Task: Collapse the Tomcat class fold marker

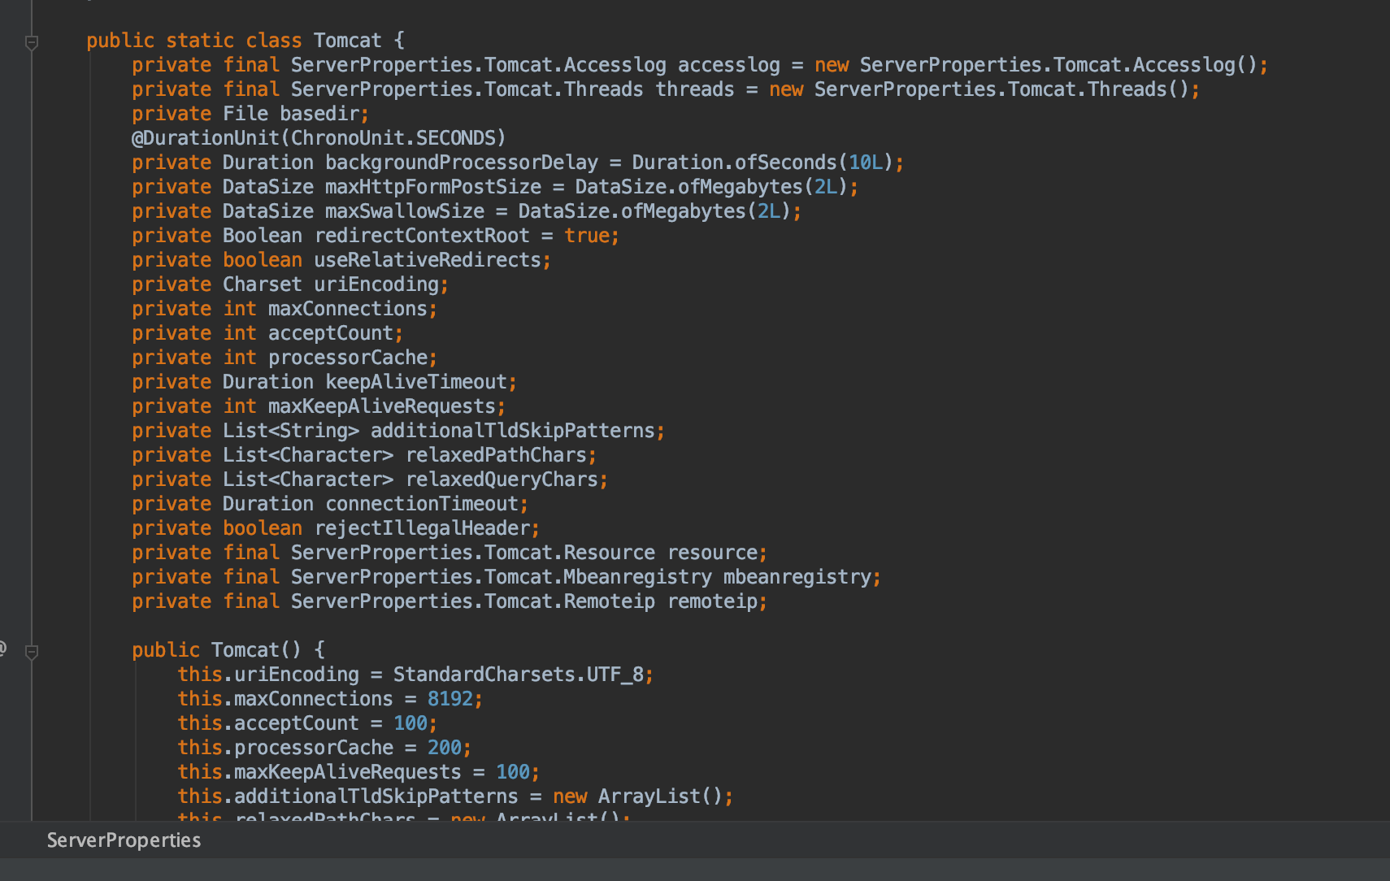Action: coord(32,42)
